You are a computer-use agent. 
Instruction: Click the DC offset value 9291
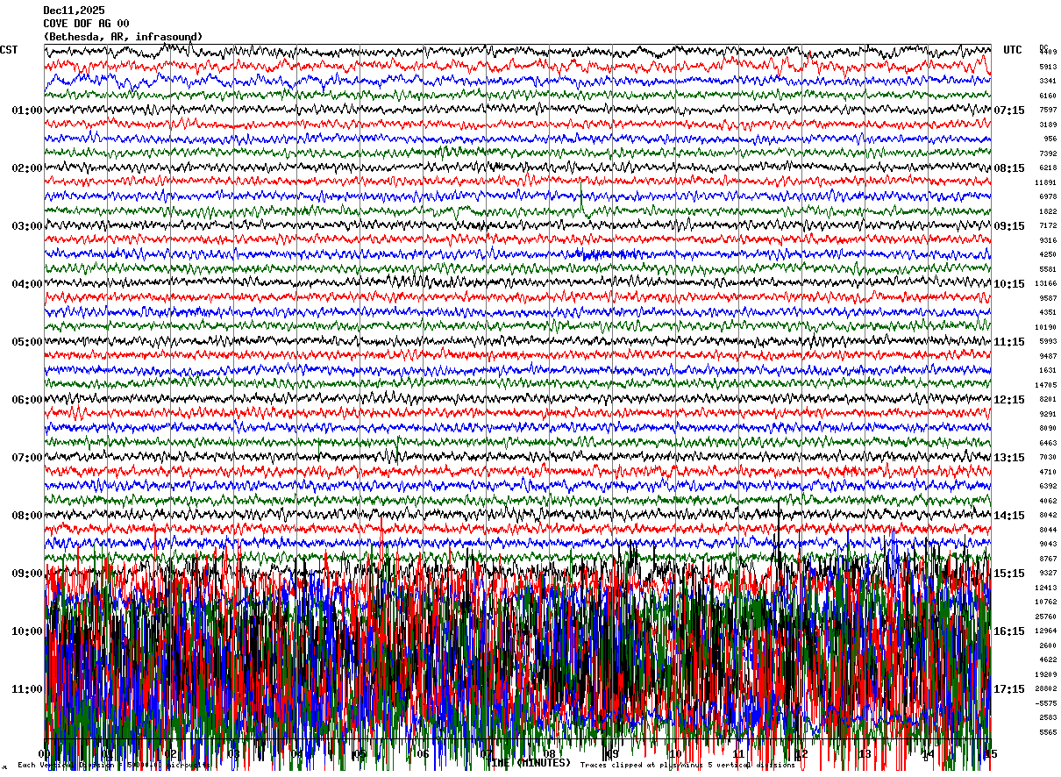coord(1048,414)
